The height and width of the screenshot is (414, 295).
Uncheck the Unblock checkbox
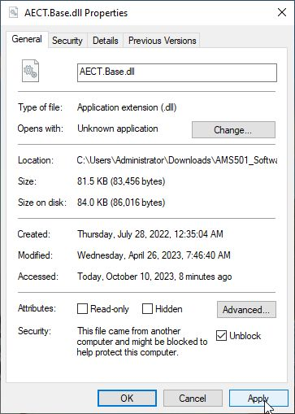(x=221, y=336)
